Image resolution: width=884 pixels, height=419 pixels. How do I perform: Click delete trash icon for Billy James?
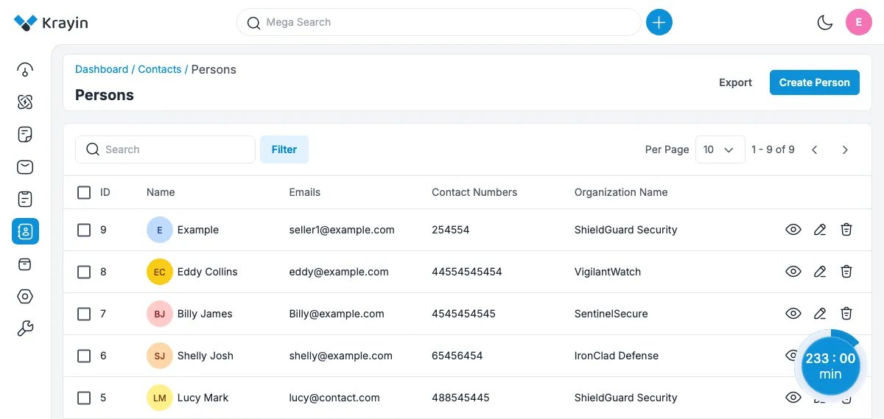pyautogui.click(x=846, y=314)
